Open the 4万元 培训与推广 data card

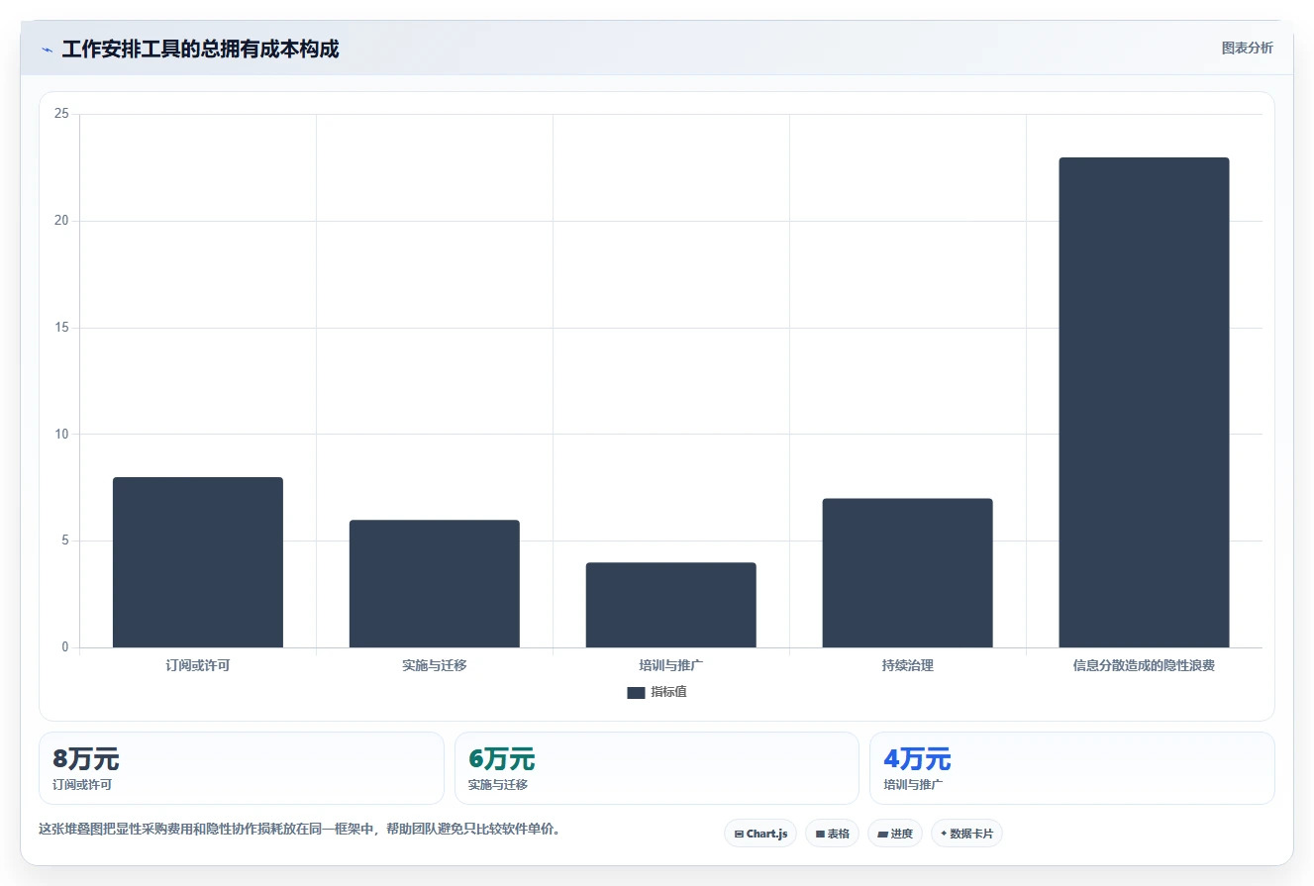coord(1072,768)
